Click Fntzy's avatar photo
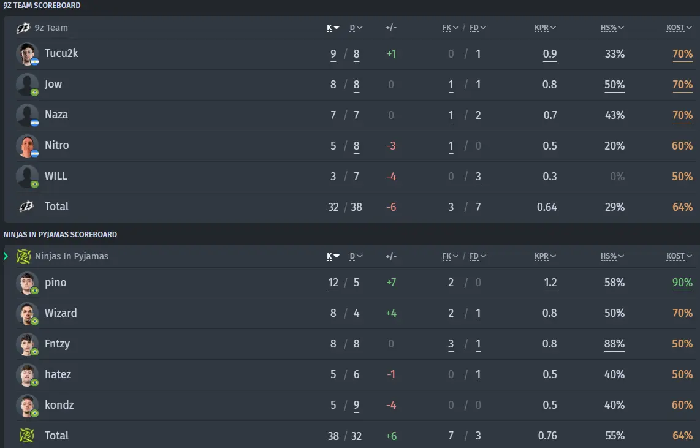The width and height of the screenshot is (700, 448). click(x=27, y=344)
